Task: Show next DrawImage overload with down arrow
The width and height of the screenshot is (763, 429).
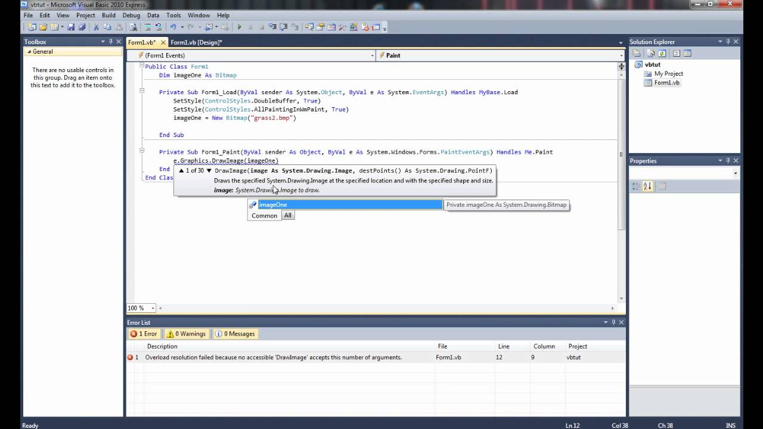Action: click(209, 171)
